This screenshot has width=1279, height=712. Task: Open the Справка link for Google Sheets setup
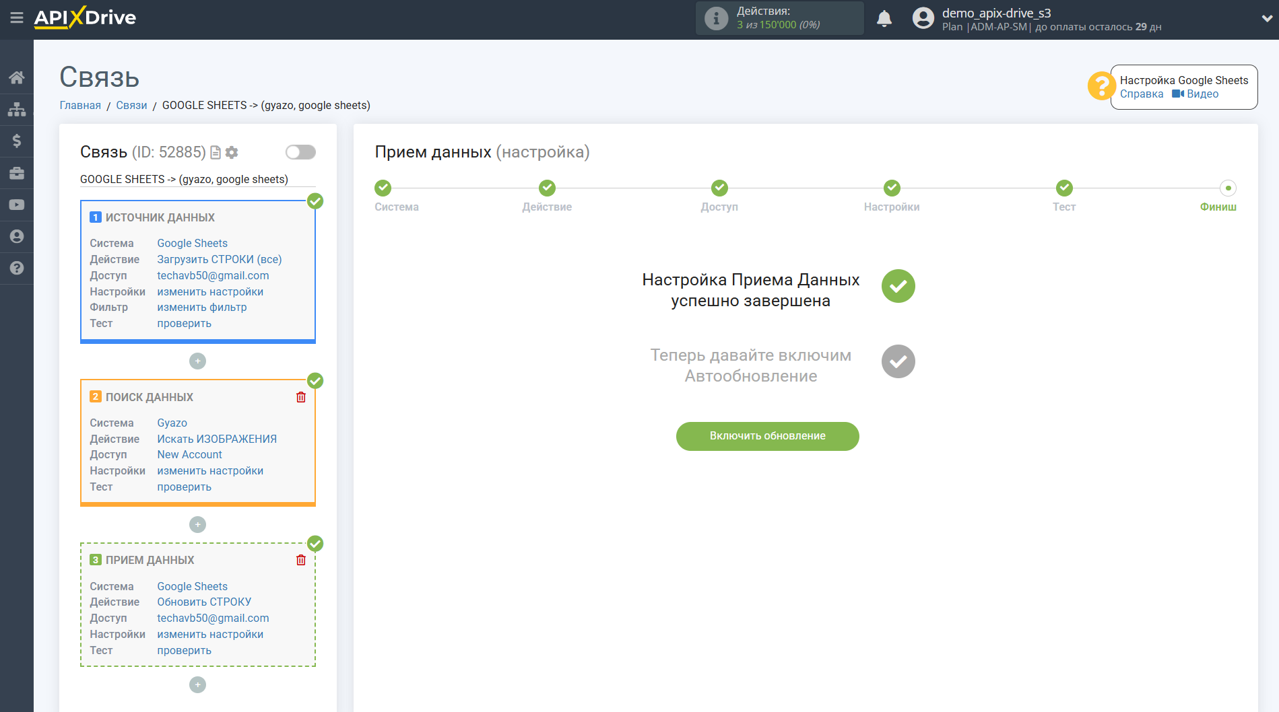(1141, 94)
